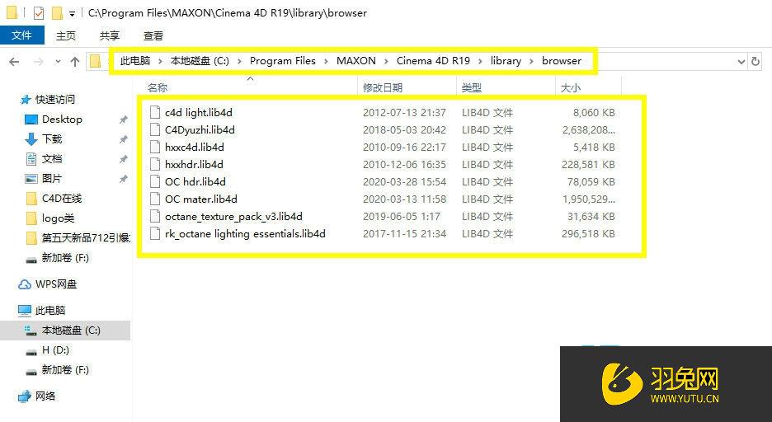Go back with the left arrow
This screenshot has height=422, width=772.
(x=14, y=62)
